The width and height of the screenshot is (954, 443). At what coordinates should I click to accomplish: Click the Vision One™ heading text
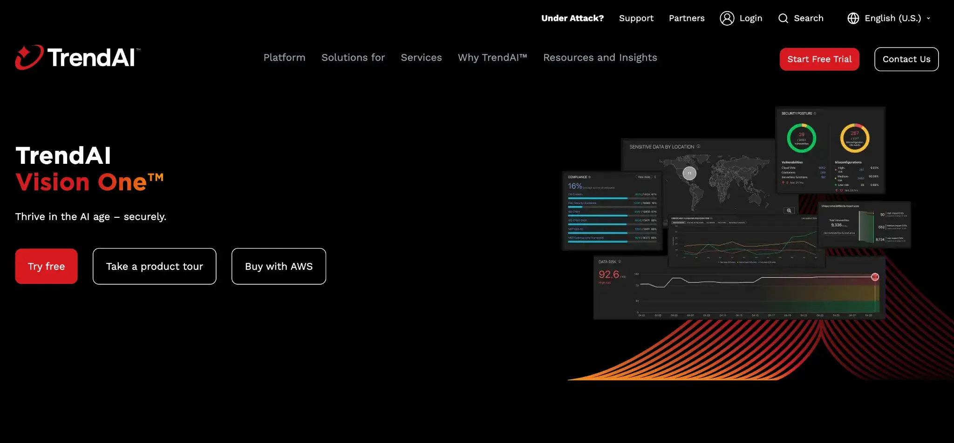click(x=89, y=182)
